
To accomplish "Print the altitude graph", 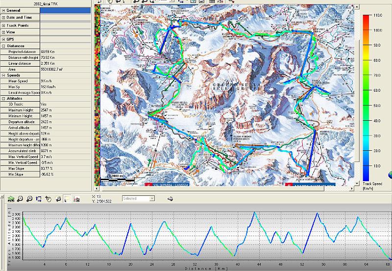I will click(x=170, y=199).
